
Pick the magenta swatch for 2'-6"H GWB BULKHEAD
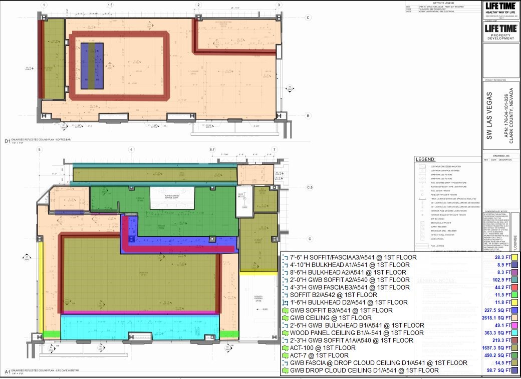click(x=514, y=325)
